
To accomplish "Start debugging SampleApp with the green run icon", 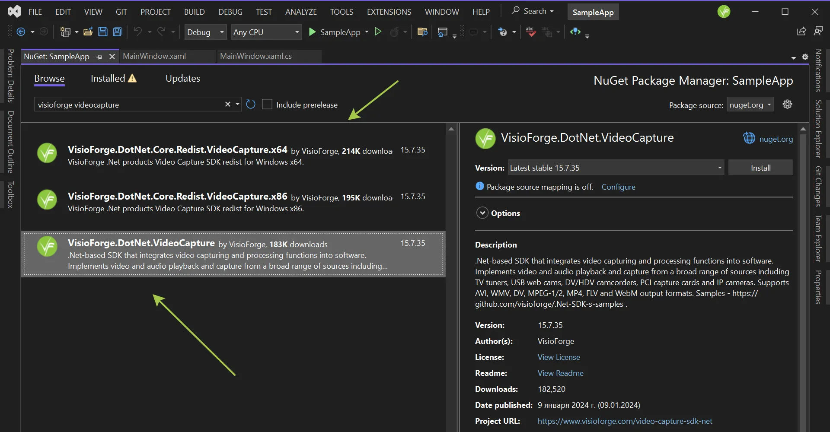I will point(312,32).
